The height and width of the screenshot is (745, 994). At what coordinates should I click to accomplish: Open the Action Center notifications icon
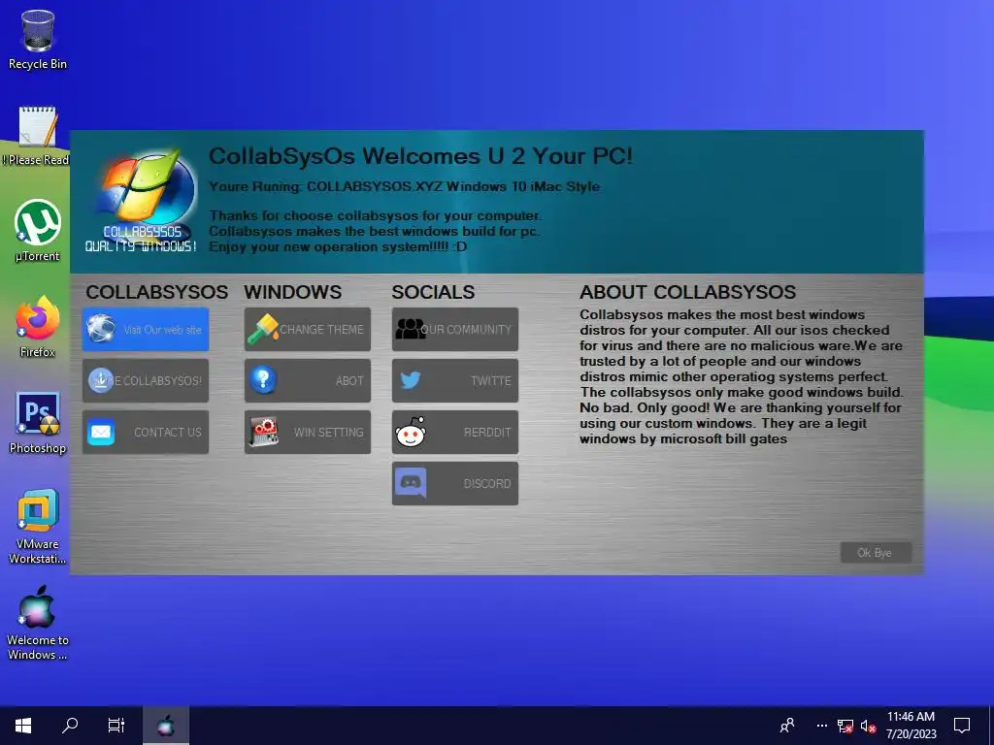(962, 726)
